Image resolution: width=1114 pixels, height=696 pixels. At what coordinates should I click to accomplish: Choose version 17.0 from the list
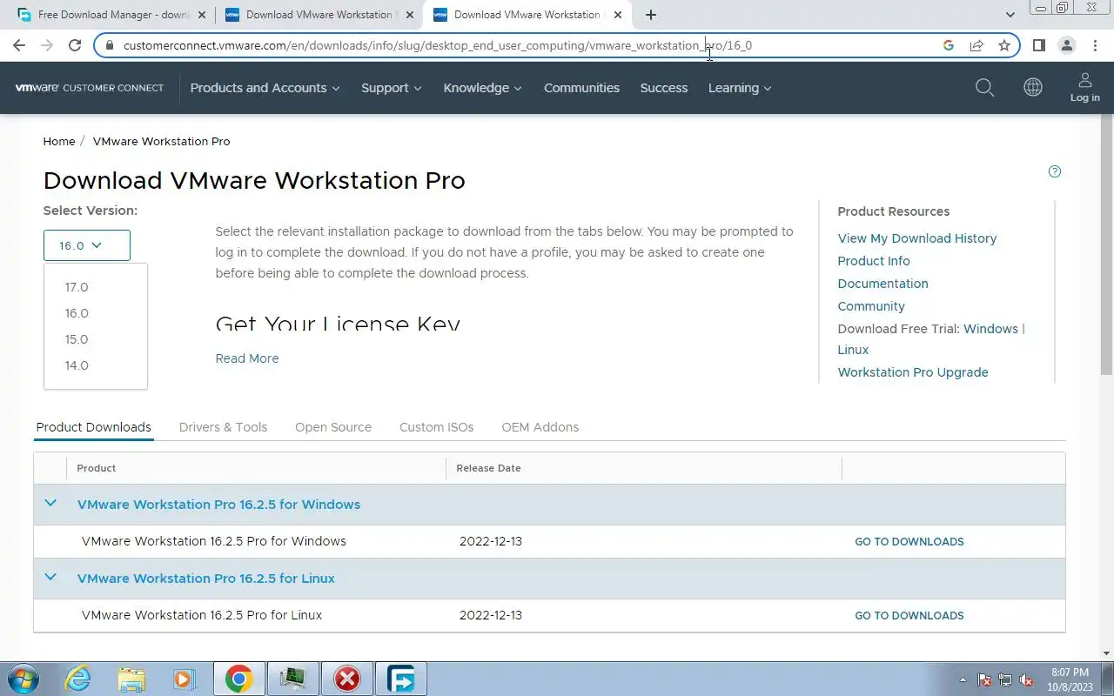(77, 287)
